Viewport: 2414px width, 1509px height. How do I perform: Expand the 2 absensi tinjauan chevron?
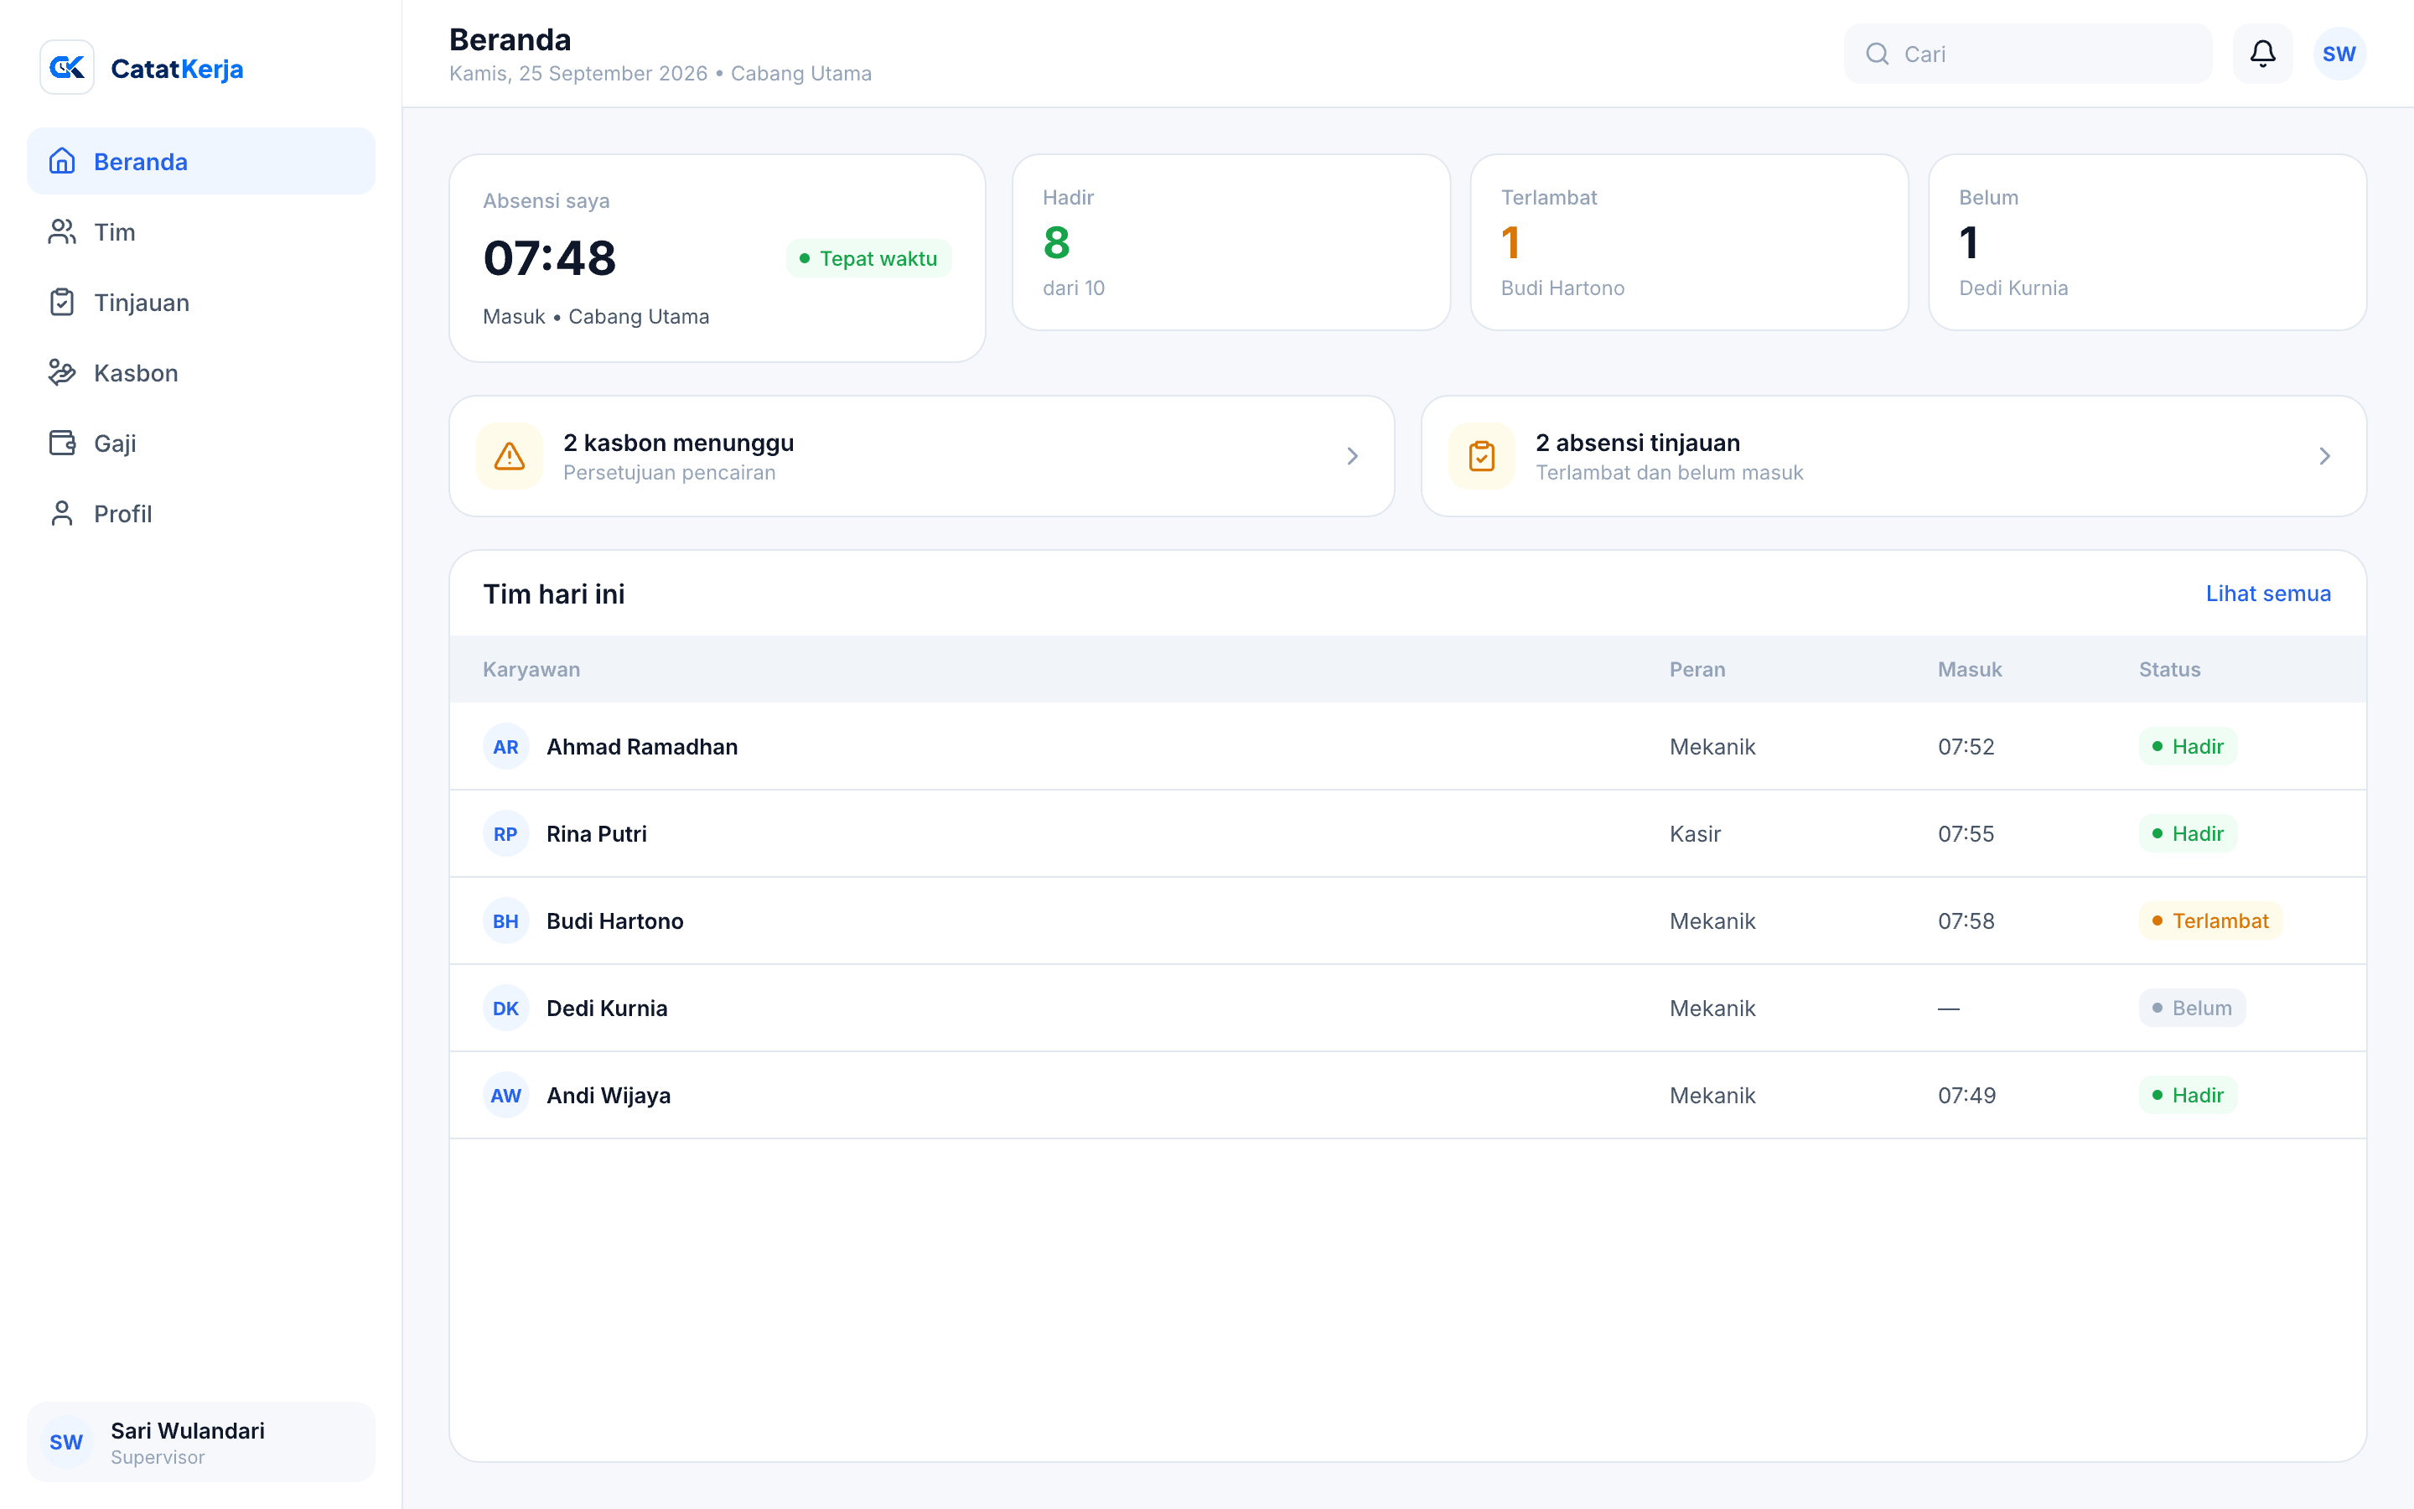pyautogui.click(x=2324, y=456)
